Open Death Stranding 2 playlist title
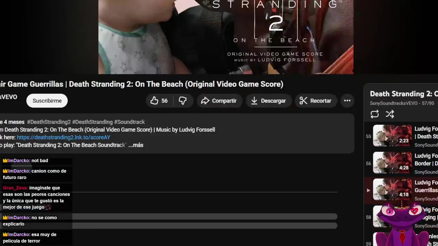Screen dimensions: 438x246 [404, 94]
